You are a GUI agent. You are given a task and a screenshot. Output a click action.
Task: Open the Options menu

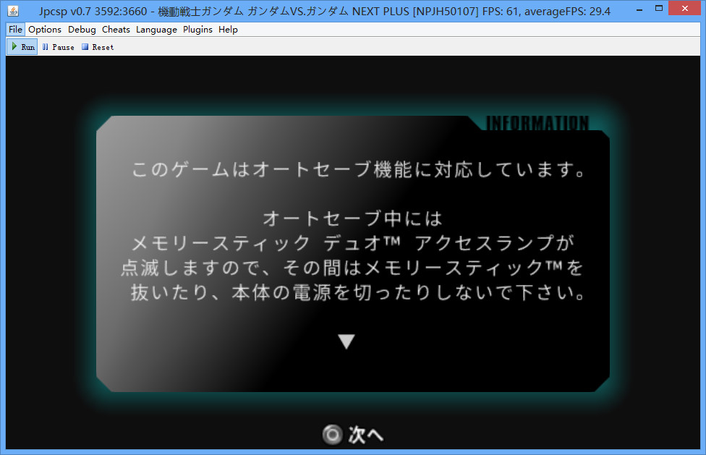(45, 30)
